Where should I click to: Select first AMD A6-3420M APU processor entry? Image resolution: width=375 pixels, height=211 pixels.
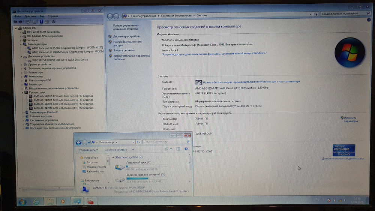coord(63,96)
